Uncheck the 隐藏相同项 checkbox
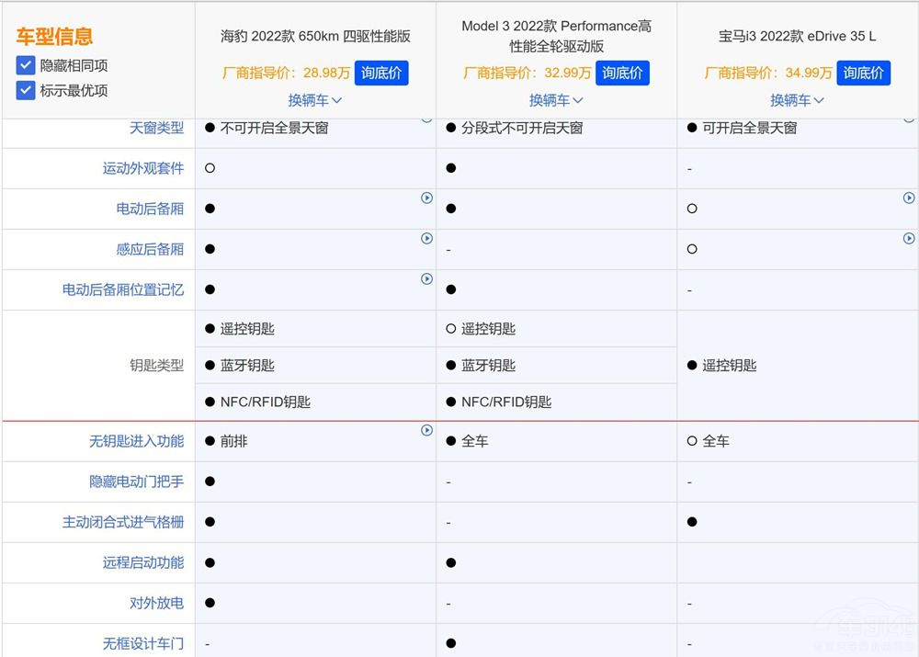 click(x=24, y=65)
